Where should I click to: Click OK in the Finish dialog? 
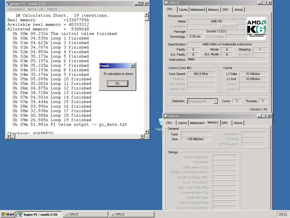[118, 83]
